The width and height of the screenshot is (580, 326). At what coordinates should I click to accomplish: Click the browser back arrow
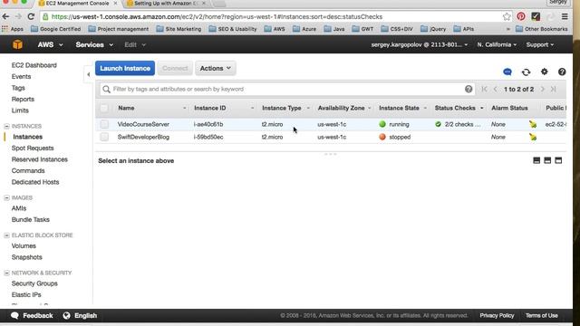point(5,16)
